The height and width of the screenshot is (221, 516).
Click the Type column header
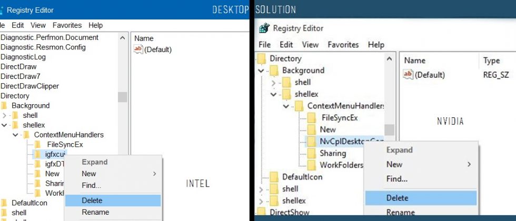(491, 61)
